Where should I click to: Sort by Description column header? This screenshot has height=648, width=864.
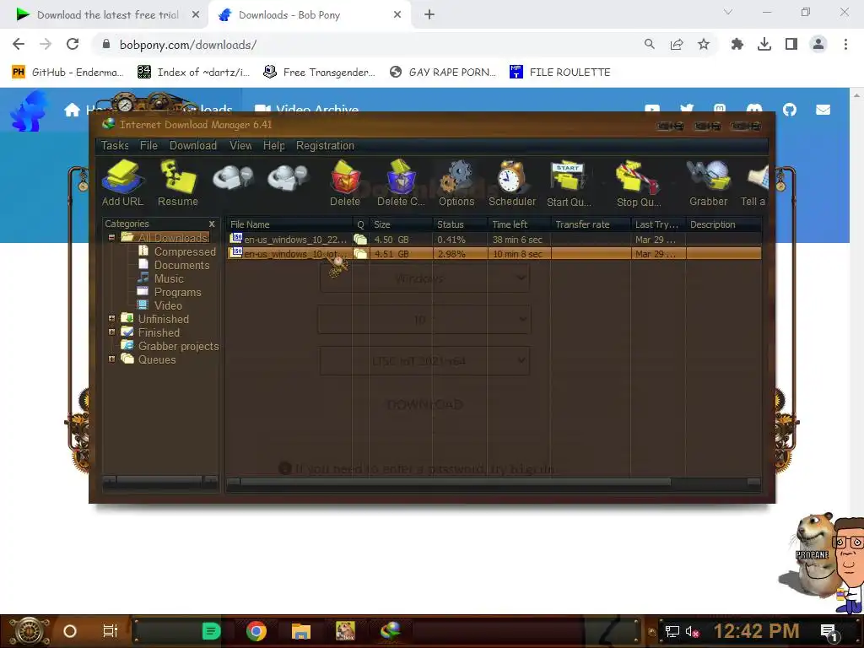pyautogui.click(x=724, y=224)
